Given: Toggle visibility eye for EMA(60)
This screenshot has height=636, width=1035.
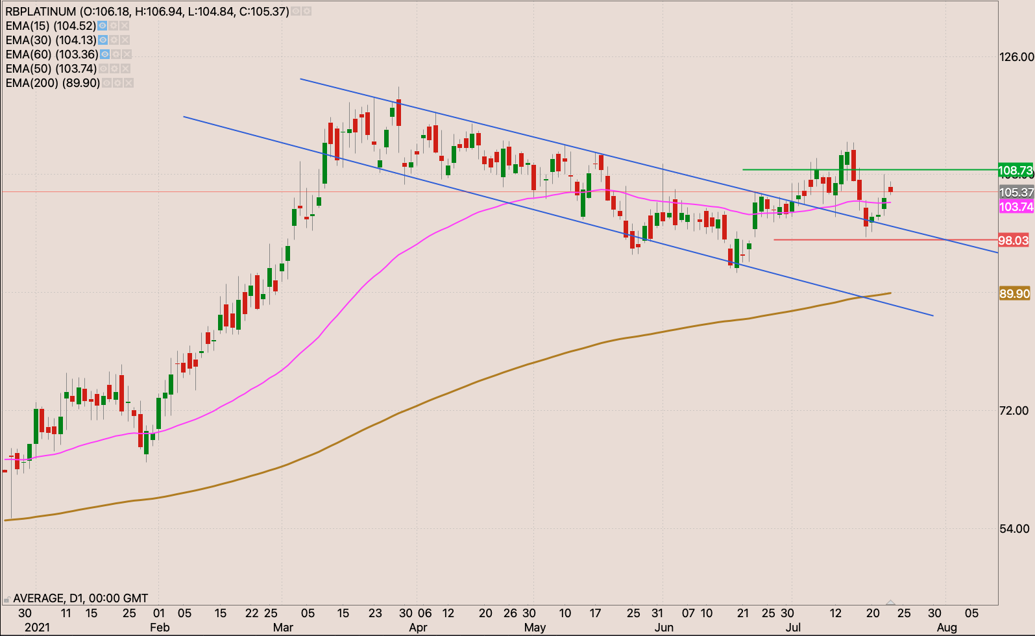Looking at the screenshot, I should coord(104,55).
